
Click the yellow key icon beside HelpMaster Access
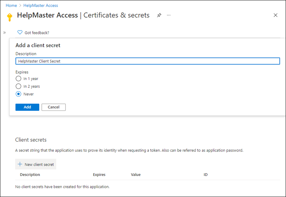click(x=10, y=17)
